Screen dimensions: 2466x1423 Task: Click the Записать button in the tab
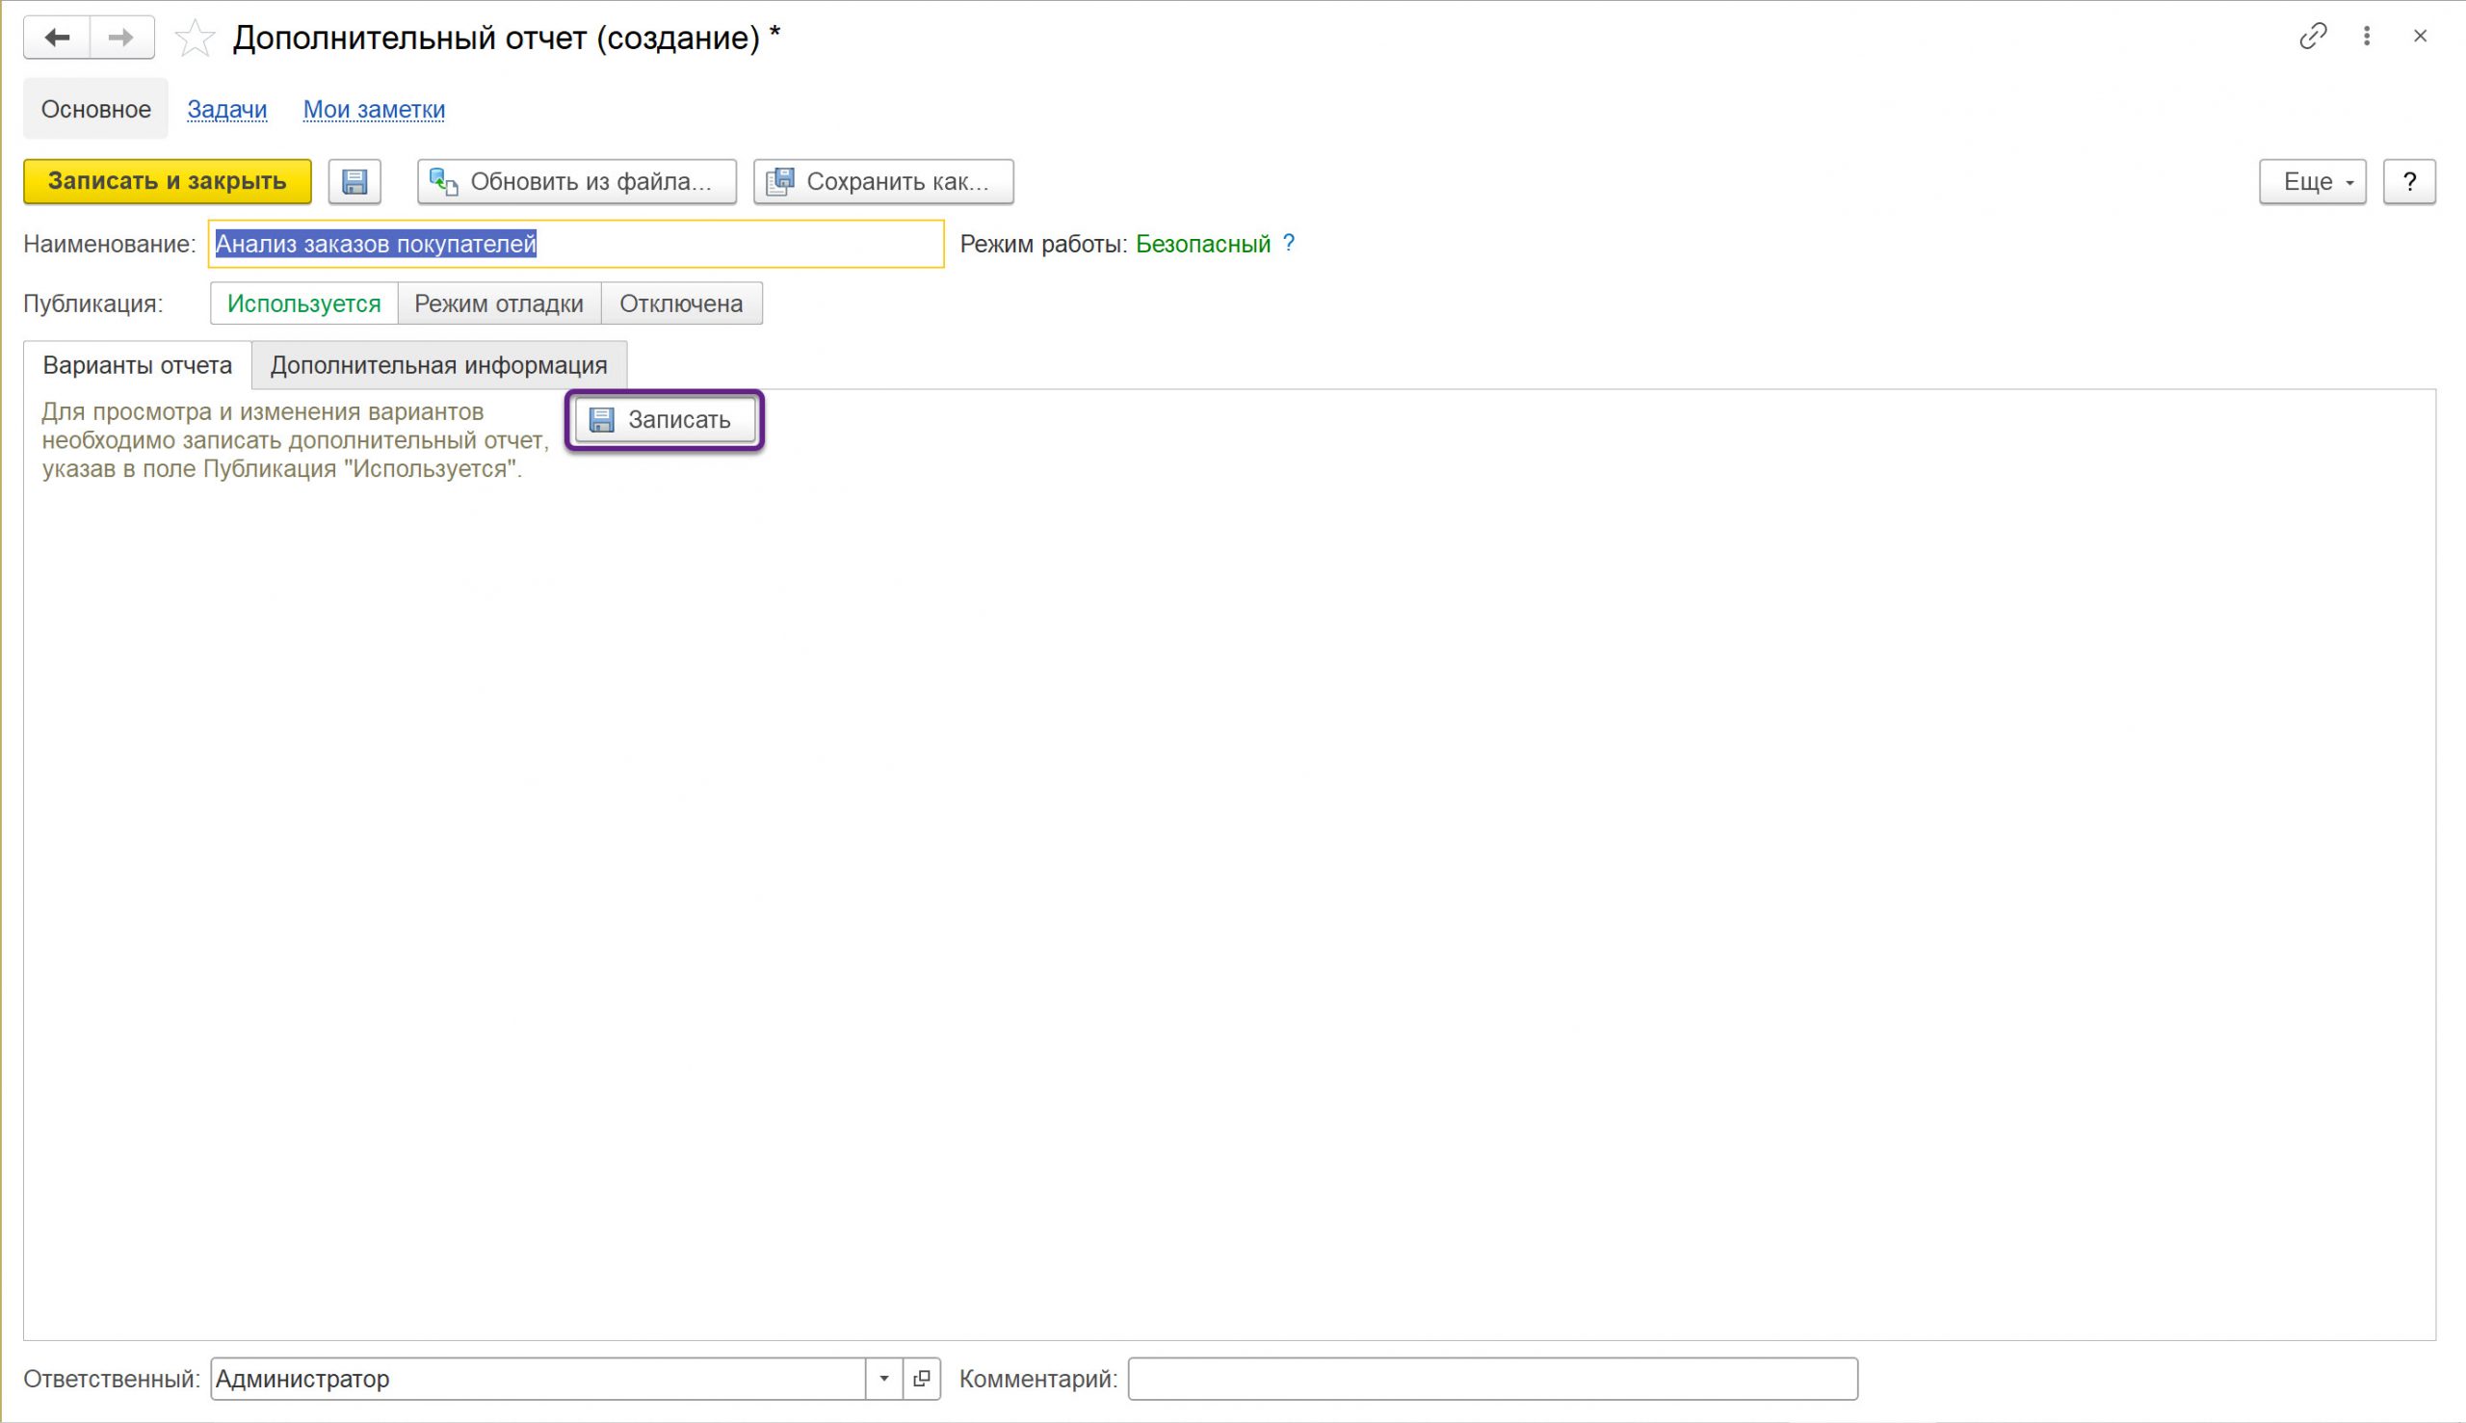(x=665, y=420)
